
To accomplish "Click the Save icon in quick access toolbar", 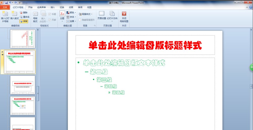I will tap(7, 3).
